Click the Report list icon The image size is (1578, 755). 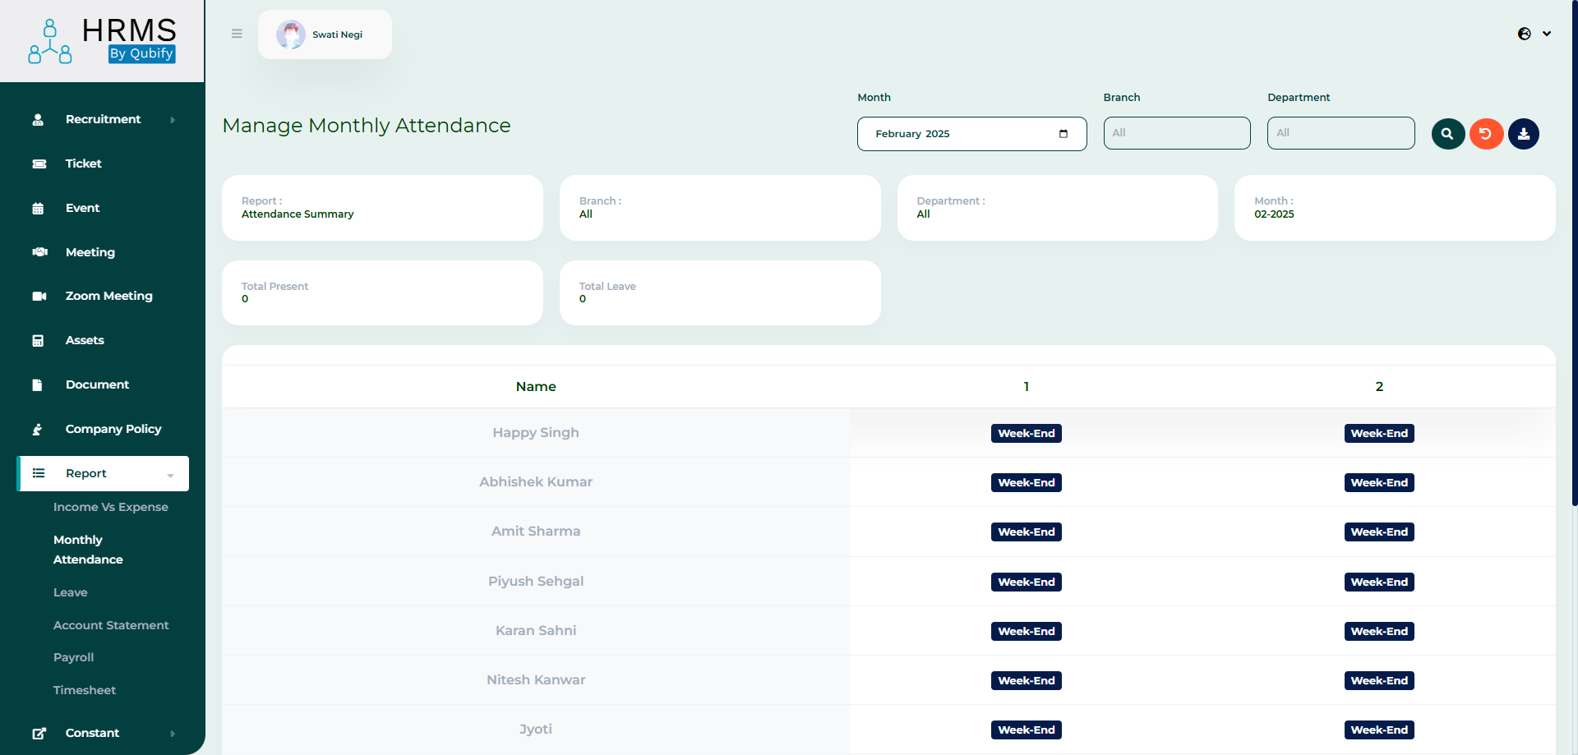pos(39,473)
